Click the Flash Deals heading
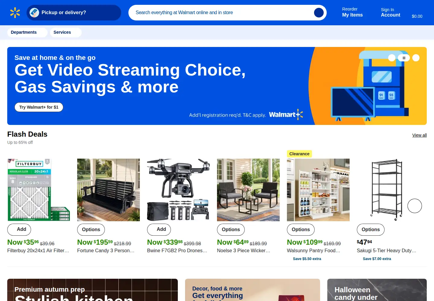Image resolution: width=434 pixels, height=301 pixels. [27, 134]
